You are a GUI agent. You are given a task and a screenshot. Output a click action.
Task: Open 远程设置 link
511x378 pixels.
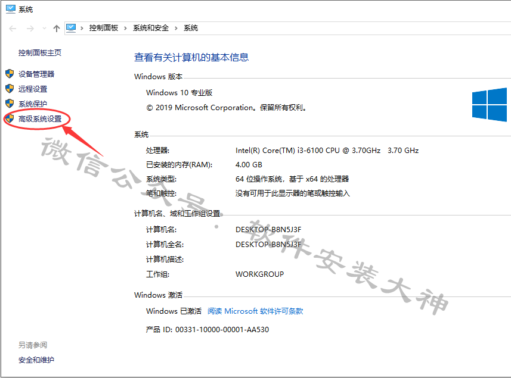point(33,89)
